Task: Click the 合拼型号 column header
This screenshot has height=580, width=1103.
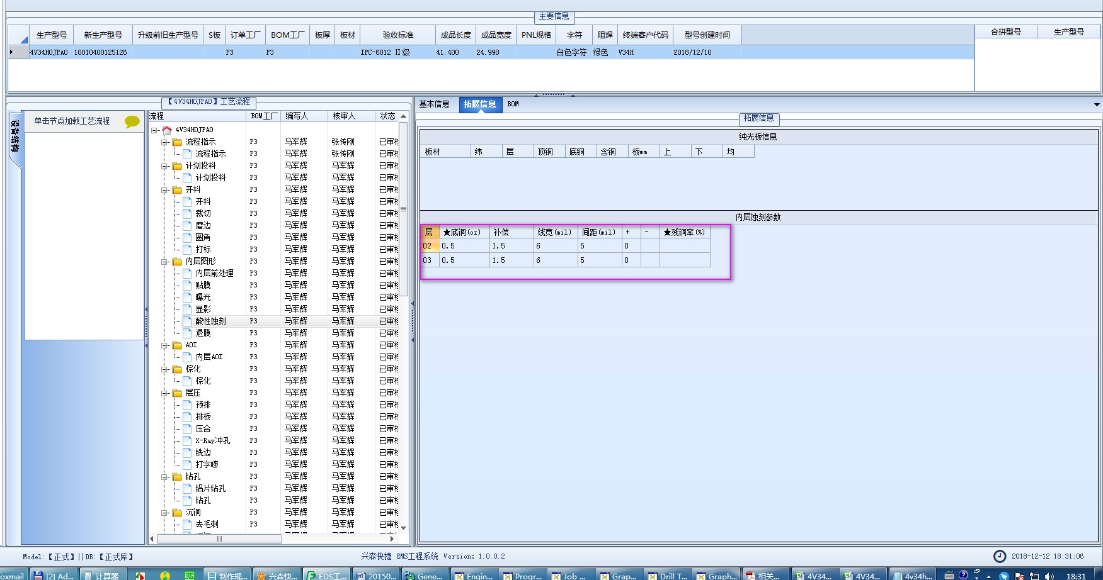Action: tap(1006, 32)
